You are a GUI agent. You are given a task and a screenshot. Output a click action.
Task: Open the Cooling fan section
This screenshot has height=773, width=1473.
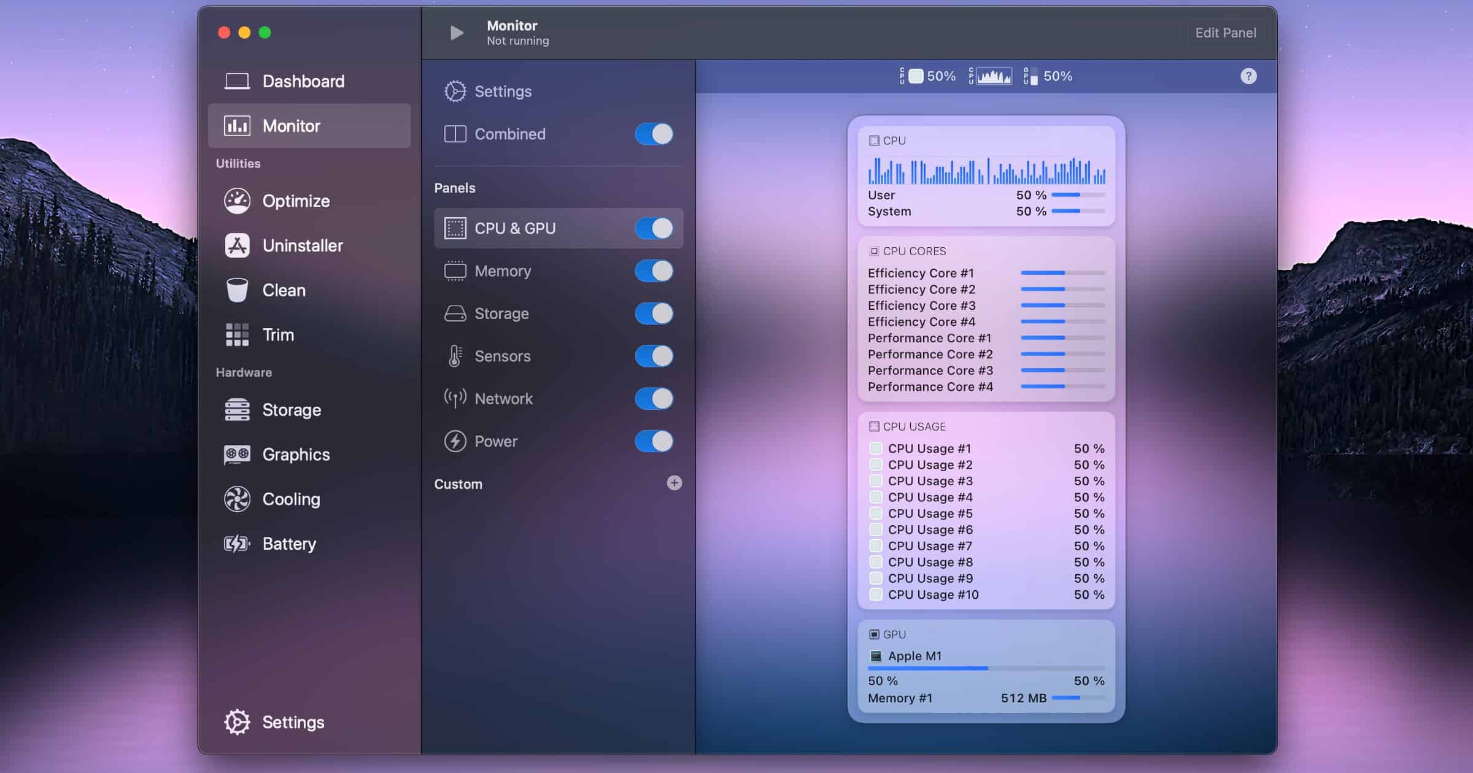click(x=290, y=499)
